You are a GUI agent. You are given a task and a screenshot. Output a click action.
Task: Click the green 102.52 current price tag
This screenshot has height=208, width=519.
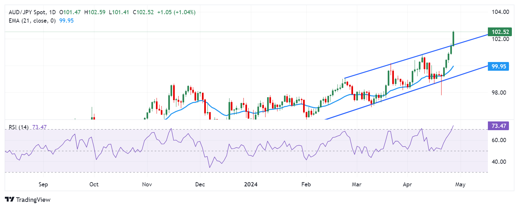[500, 32]
